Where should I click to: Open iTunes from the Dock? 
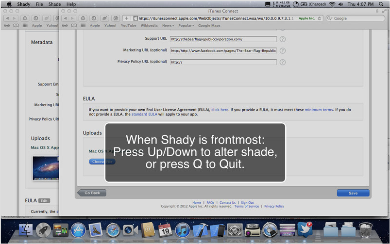click(x=183, y=229)
